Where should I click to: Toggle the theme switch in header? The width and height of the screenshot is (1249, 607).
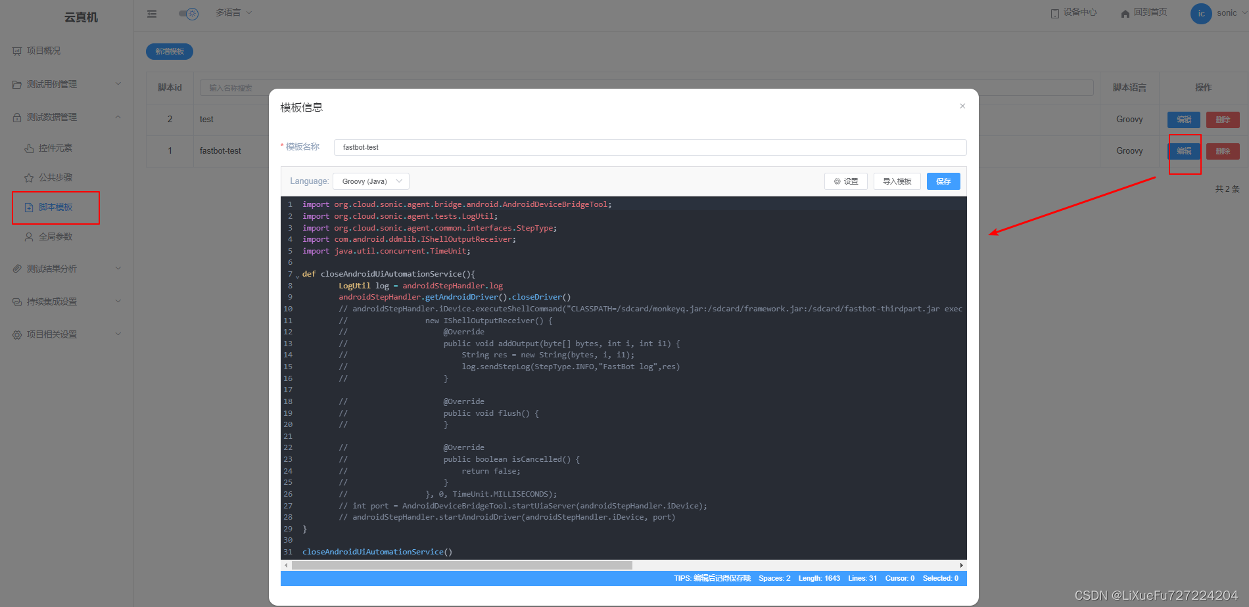tap(189, 13)
